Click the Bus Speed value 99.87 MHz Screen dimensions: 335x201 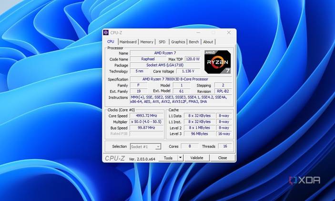tap(147, 128)
